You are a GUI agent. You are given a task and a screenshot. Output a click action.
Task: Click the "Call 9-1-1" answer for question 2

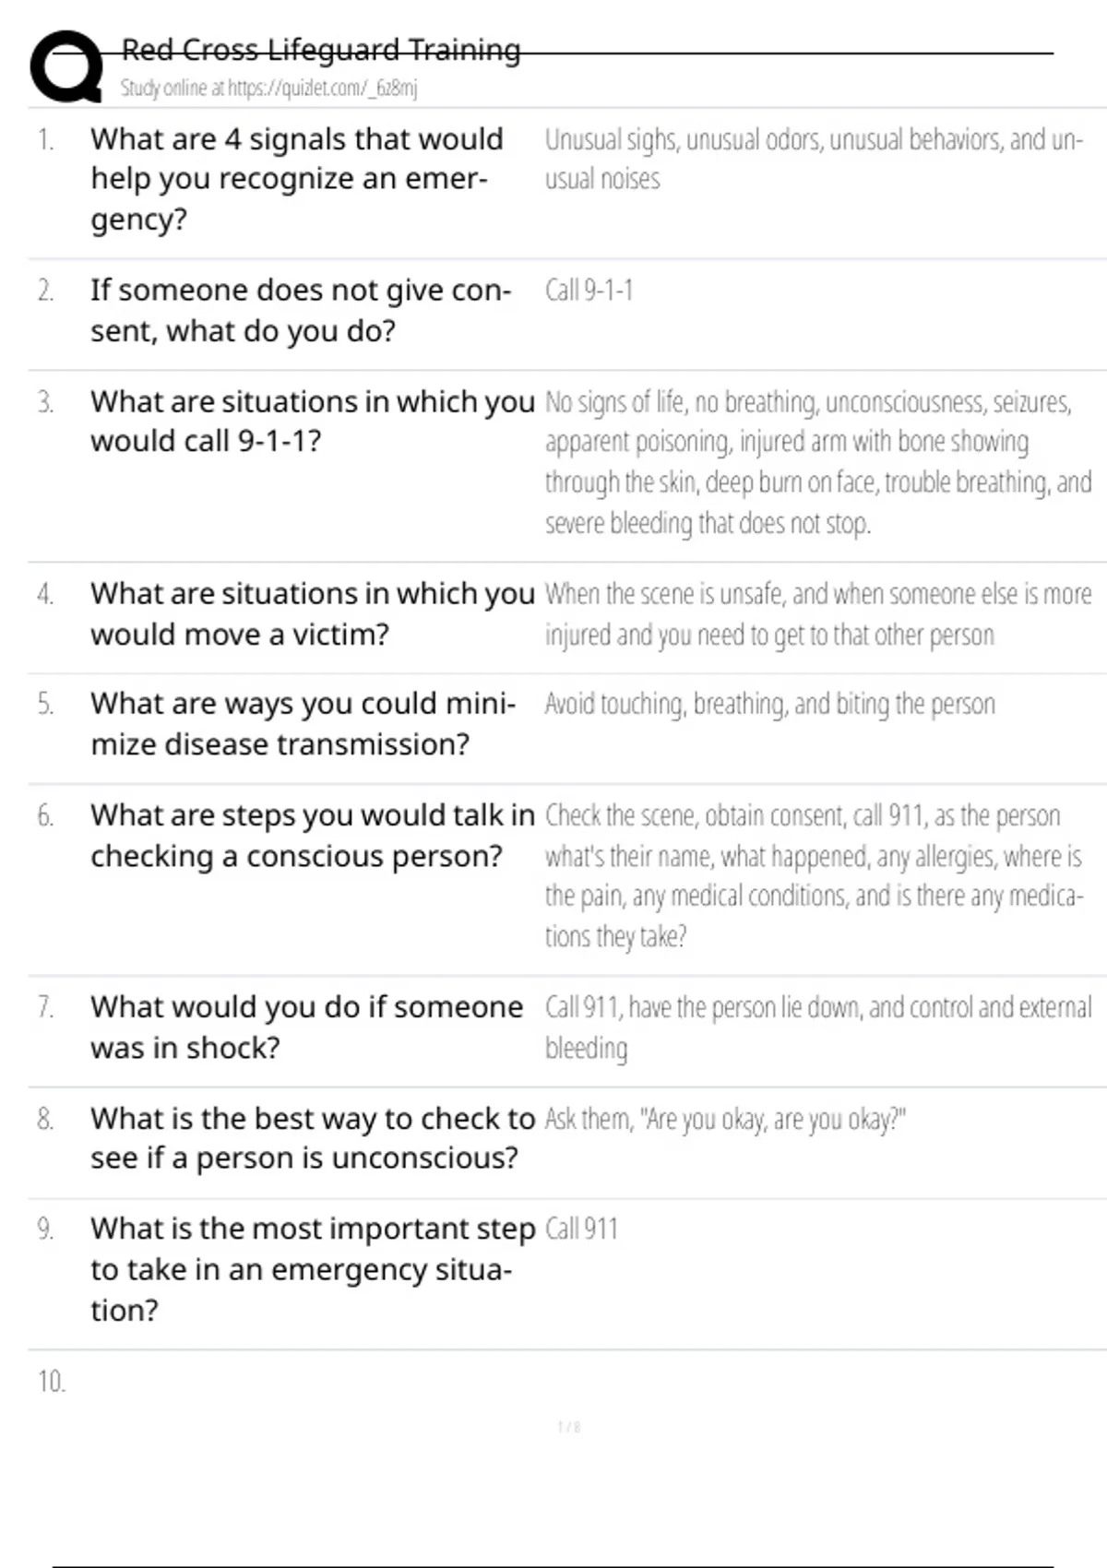tap(589, 291)
